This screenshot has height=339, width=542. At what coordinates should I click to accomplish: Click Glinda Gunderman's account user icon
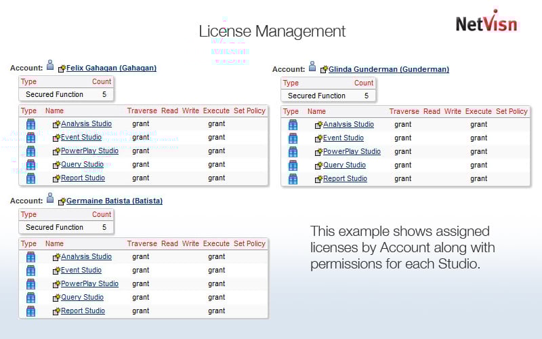tap(312, 67)
